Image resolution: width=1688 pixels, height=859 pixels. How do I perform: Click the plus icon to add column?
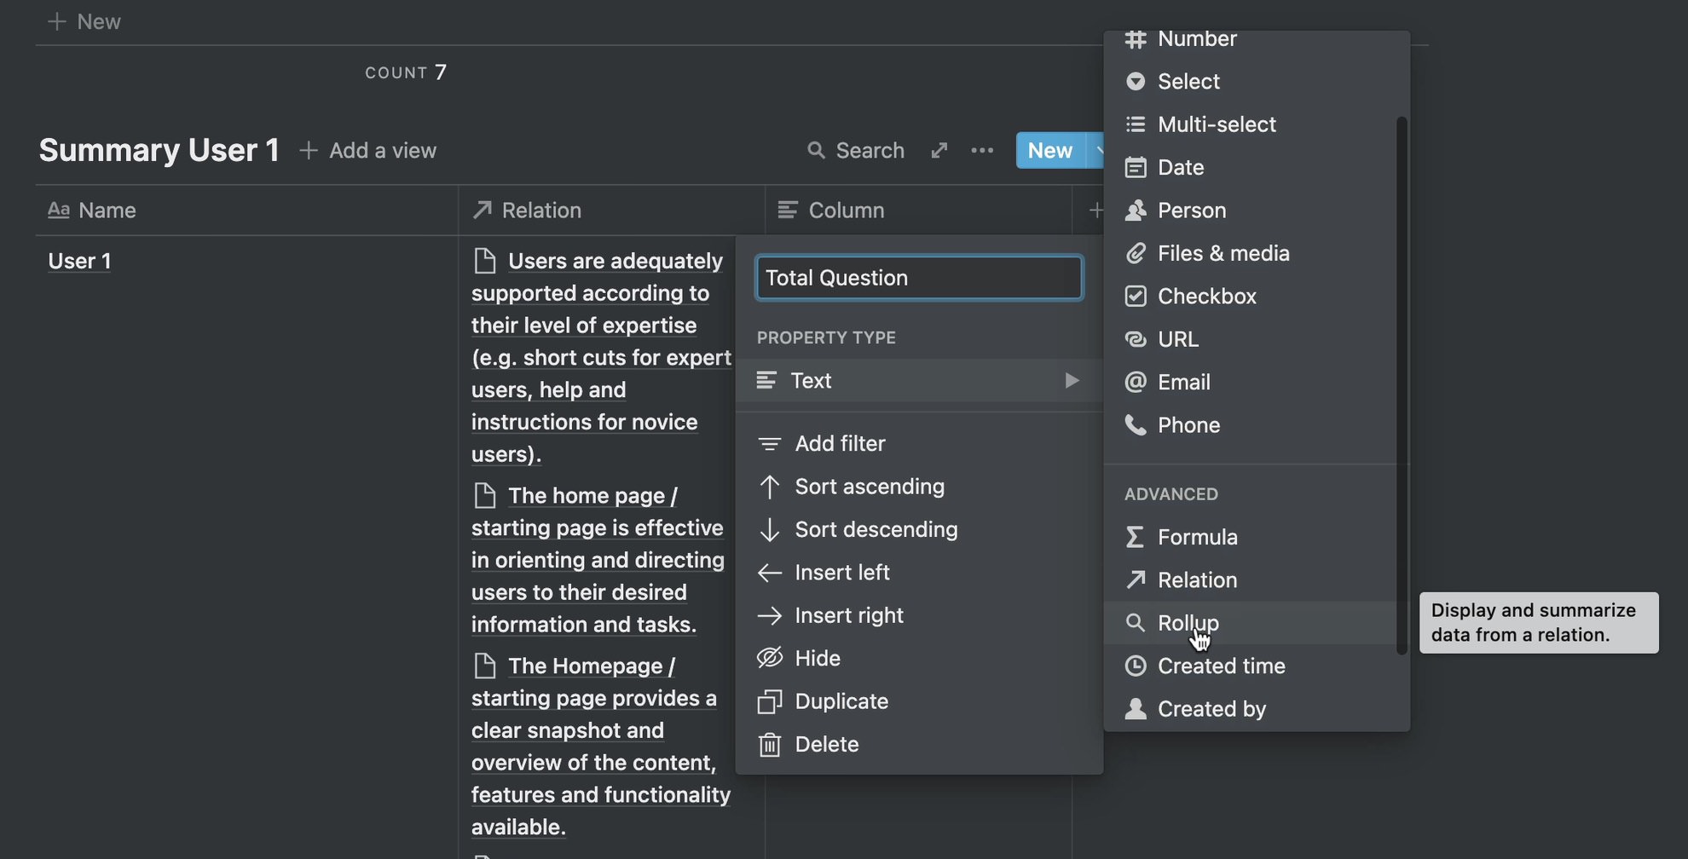click(1095, 210)
